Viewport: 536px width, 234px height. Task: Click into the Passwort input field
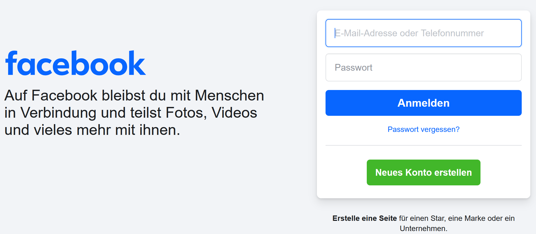[x=423, y=67]
